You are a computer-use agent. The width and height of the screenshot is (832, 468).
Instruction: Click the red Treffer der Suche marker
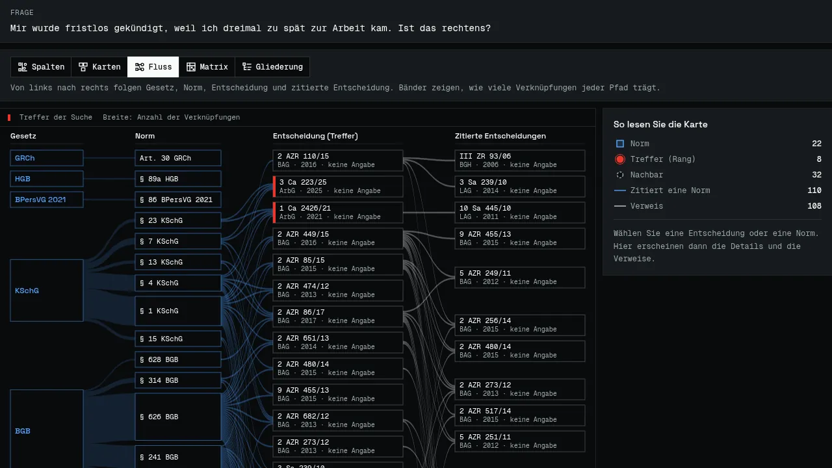click(9, 118)
